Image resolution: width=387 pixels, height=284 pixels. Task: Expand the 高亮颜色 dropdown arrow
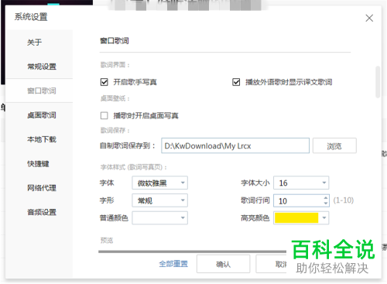coord(324,218)
